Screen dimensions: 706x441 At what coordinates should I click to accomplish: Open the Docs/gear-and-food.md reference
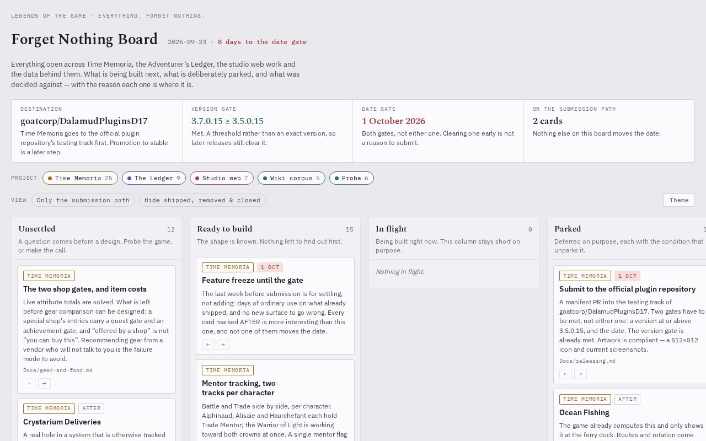[x=58, y=370]
